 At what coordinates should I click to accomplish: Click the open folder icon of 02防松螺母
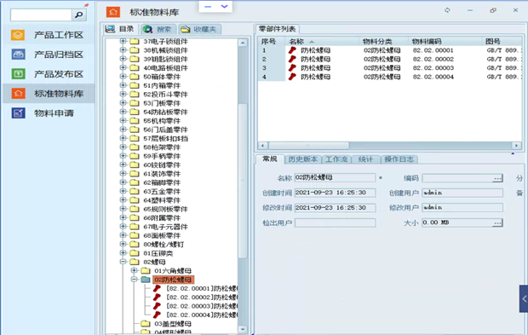[146, 280]
